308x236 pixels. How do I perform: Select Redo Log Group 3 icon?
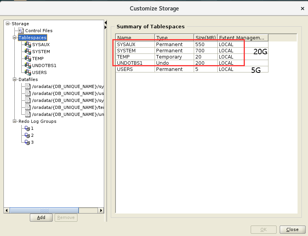[27, 142]
